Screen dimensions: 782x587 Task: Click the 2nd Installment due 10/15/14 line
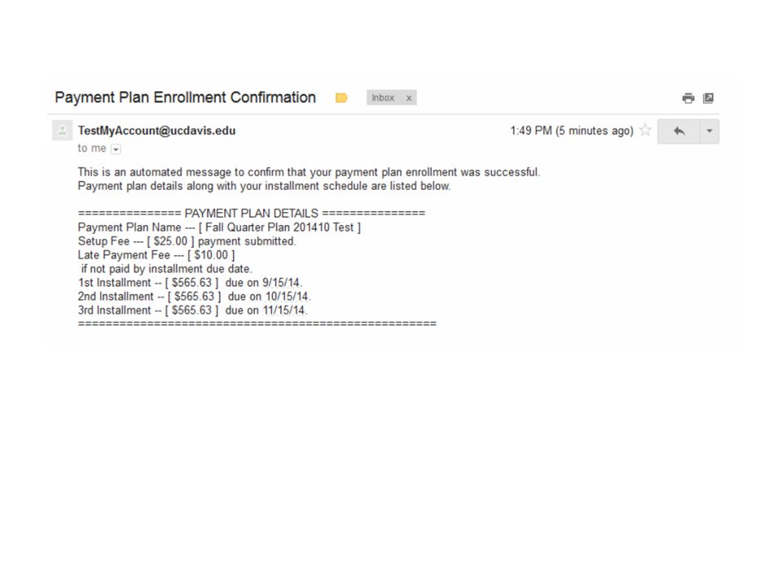click(194, 297)
